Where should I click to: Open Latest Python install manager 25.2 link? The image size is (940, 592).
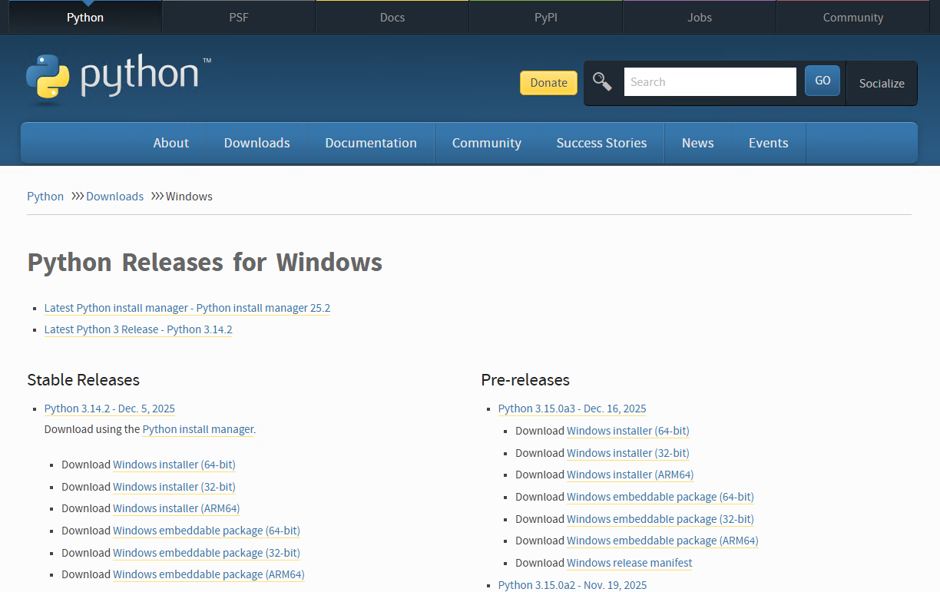point(187,308)
